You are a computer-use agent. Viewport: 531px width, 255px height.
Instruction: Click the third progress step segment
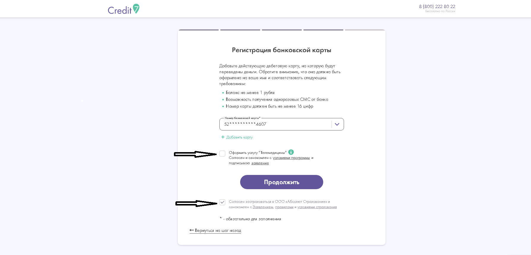pyautogui.click(x=282, y=30)
